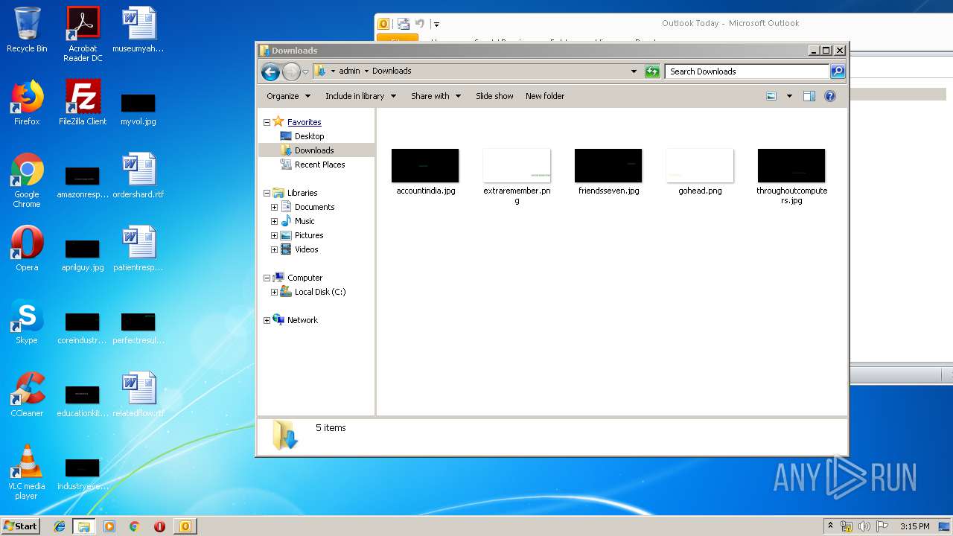Launch VLC media player shortcut
Viewport: 953px width, 536px height.
(x=27, y=472)
